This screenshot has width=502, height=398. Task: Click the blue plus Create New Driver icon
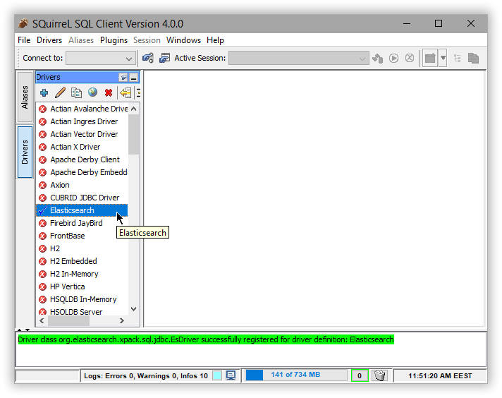pos(44,92)
